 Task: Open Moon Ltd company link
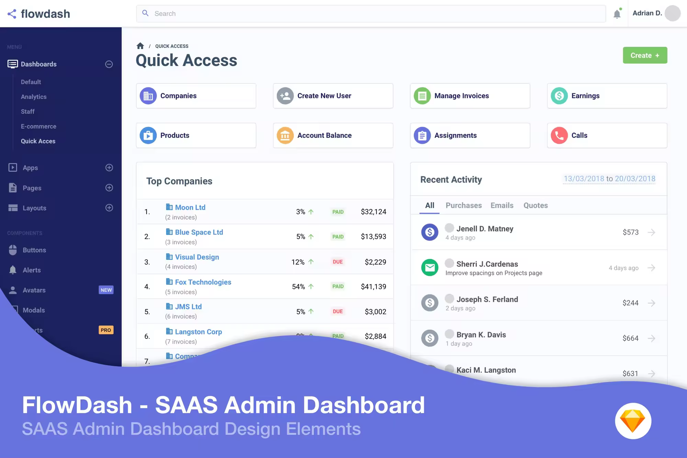coord(190,207)
